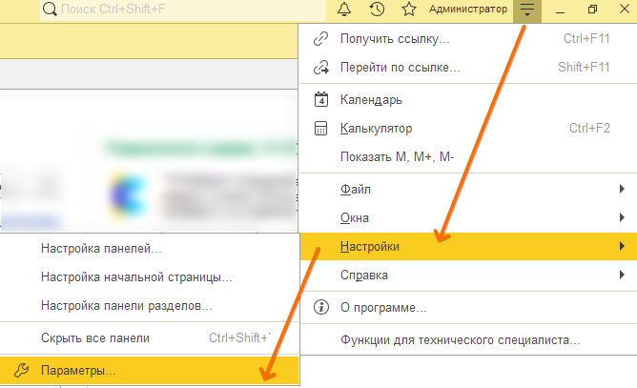Click the notifications bell icon
The height and width of the screenshot is (388, 637).
point(345,10)
